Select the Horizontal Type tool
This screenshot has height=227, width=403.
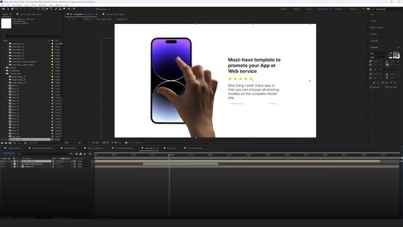[51, 9]
